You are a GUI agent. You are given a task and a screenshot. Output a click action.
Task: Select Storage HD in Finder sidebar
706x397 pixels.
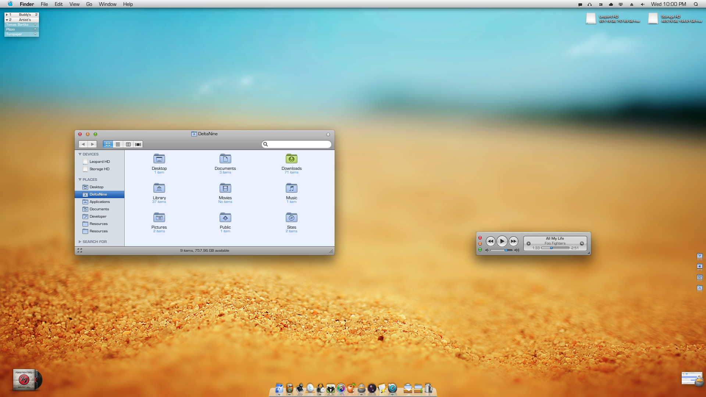[99, 169]
